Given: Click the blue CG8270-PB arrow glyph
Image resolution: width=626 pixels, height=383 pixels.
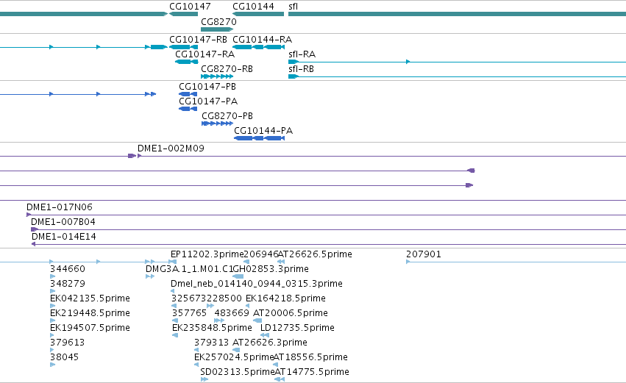Looking at the screenshot, I should pos(217,124).
